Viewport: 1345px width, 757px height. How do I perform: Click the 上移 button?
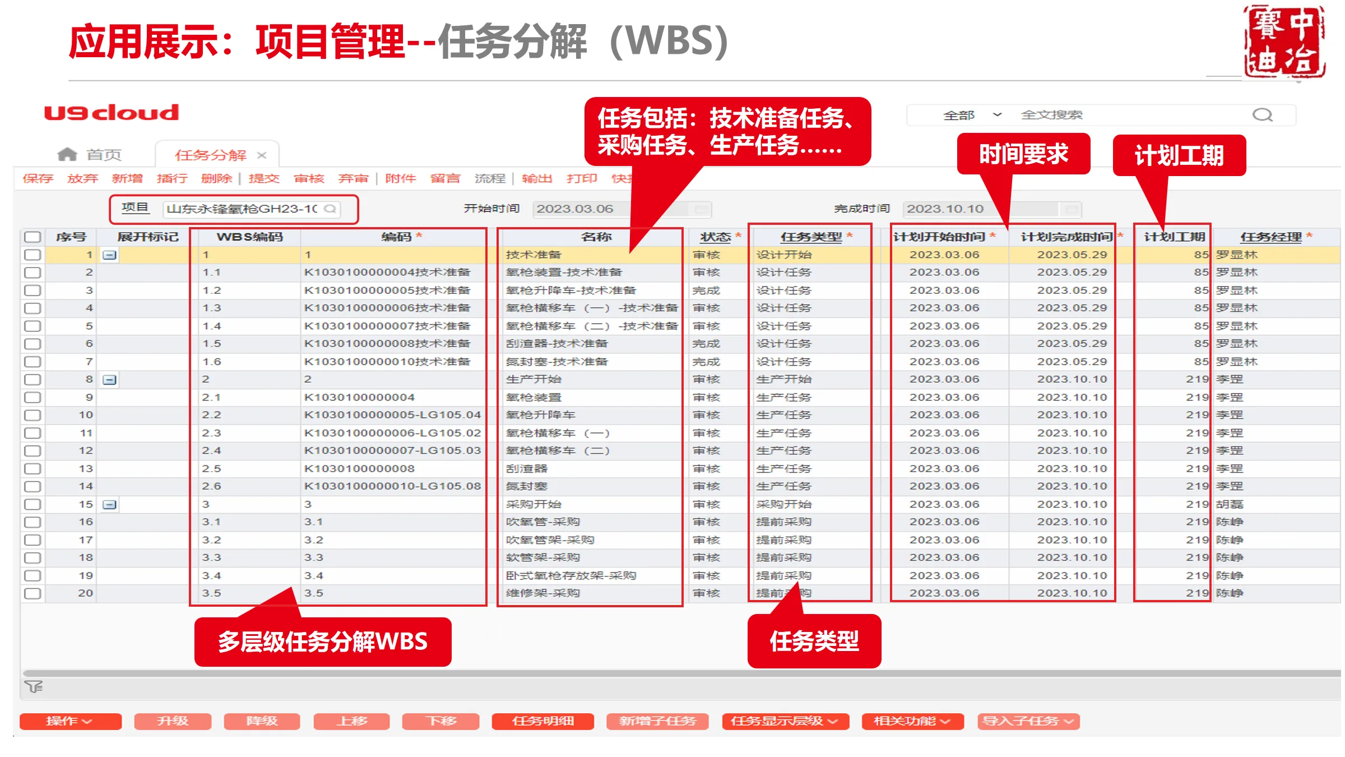pos(351,721)
